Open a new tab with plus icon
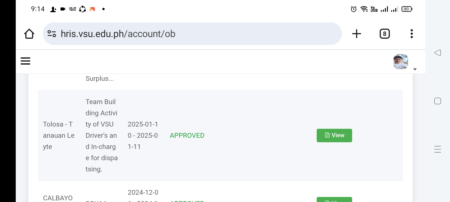Viewport: 450px width, 202px height. 356,34
